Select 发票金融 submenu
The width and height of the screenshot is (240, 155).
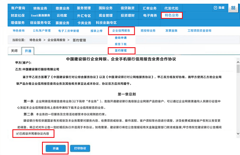pos(171,31)
